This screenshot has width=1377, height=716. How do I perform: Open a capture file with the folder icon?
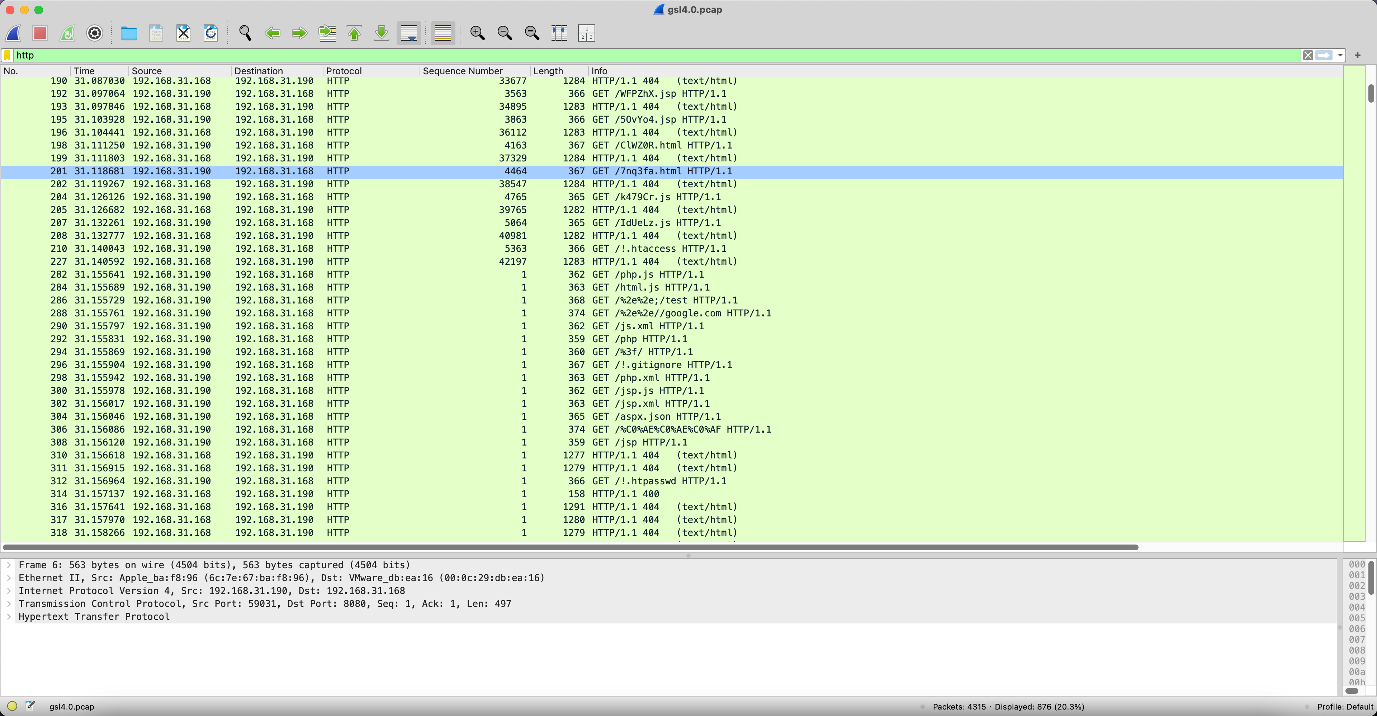(129, 33)
